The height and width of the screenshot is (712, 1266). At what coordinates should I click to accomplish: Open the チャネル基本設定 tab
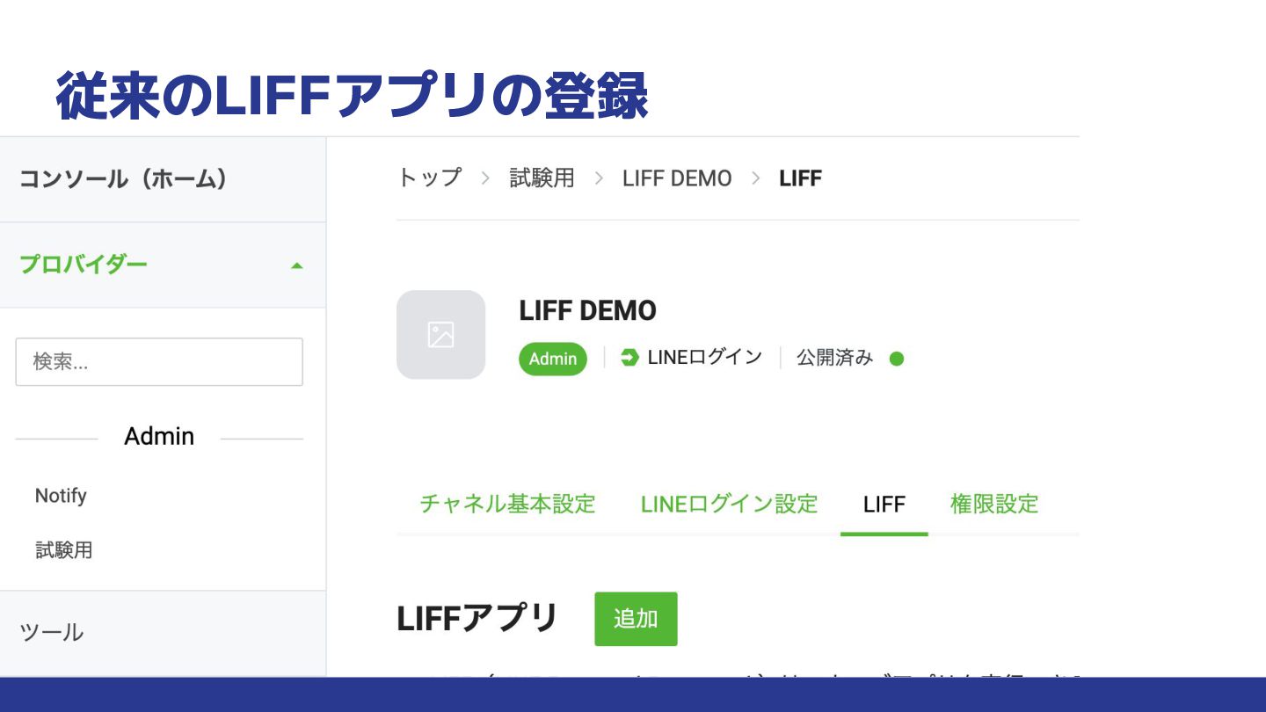[507, 504]
